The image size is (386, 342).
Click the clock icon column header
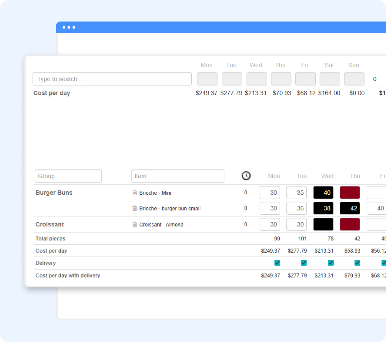pos(246,176)
